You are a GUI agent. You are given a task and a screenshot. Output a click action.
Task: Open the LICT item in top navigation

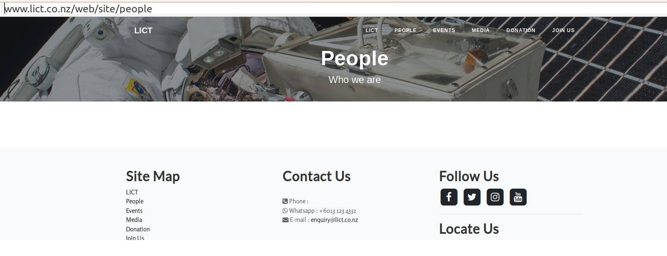click(371, 30)
